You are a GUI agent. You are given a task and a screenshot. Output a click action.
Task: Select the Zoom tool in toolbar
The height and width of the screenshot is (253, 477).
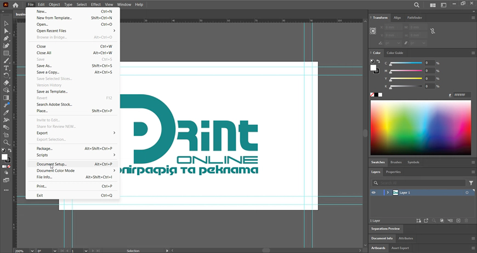(6, 142)
